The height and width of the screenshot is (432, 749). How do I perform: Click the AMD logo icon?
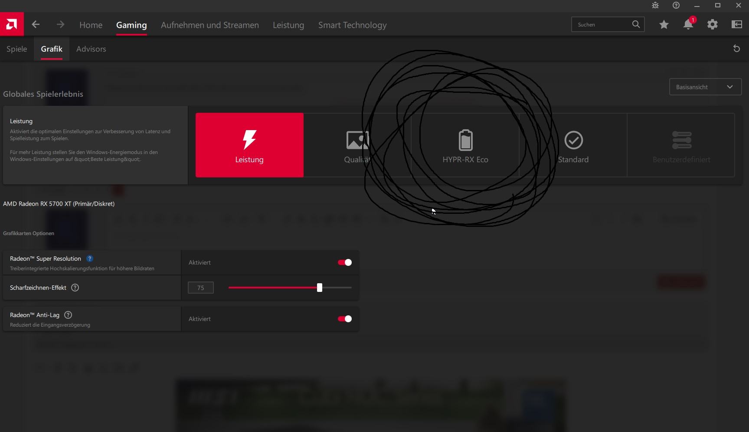(12, 24)
